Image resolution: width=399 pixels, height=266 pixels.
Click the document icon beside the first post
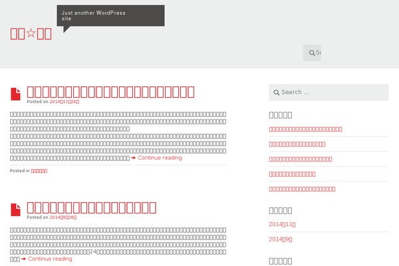click(x=15, y=94)
